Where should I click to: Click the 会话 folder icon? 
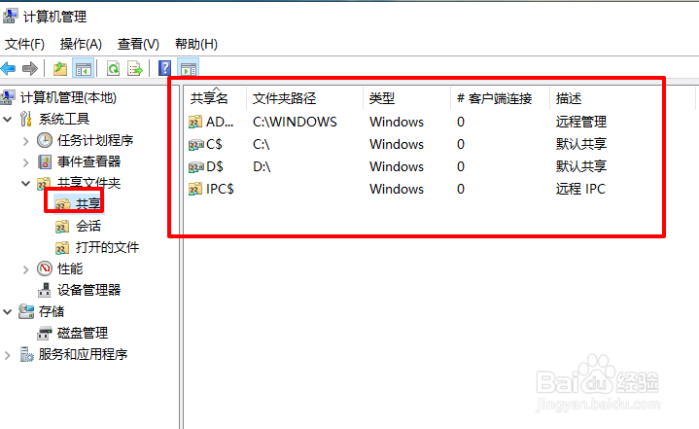[x=62, y=227]
